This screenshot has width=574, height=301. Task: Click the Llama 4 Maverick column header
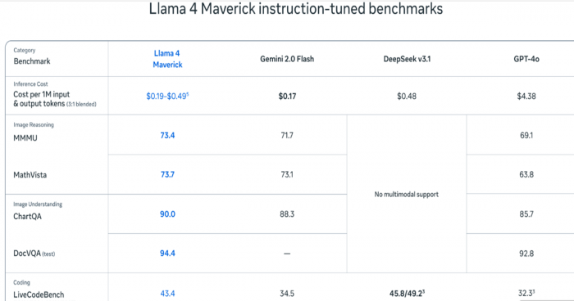(167, 59)
